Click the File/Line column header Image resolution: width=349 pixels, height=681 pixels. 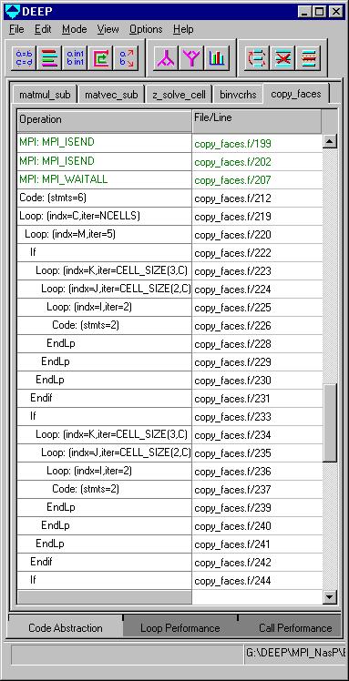257,120
